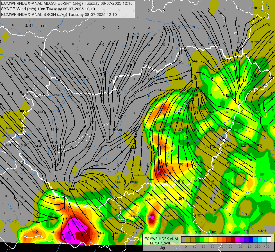275x252 pixels.
Task: Click the map value '124'
Action: (210, 78)
